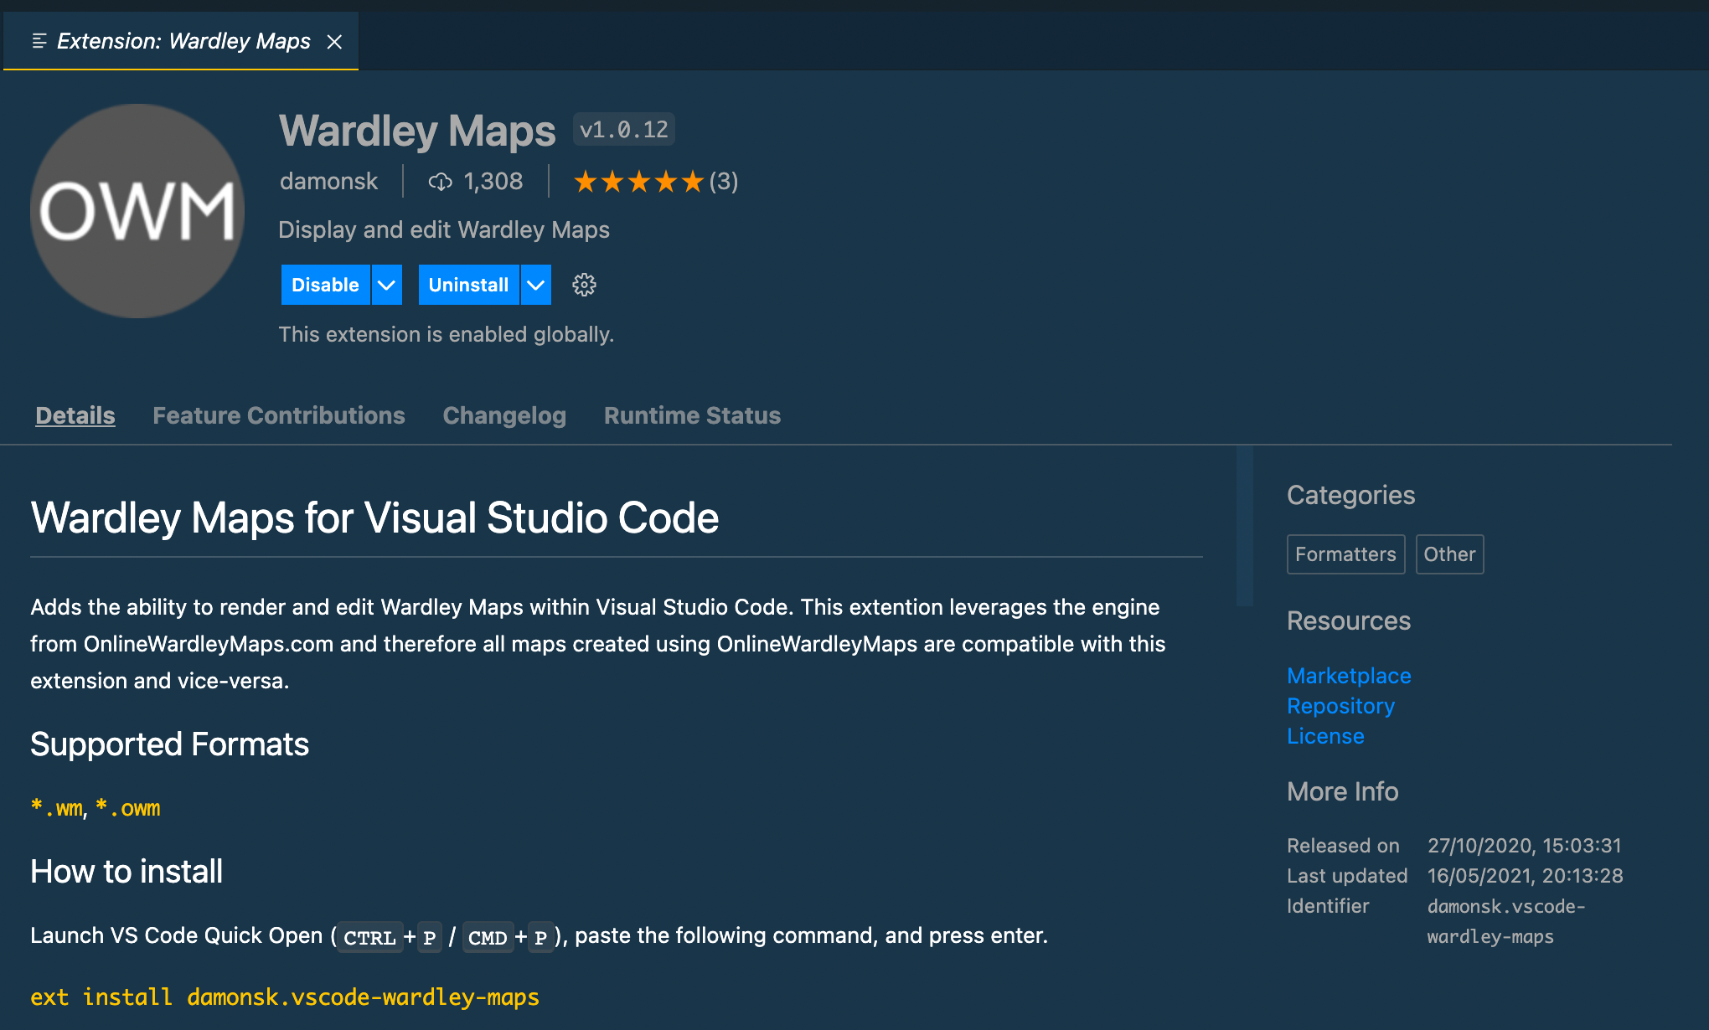This screenshot has height=1030, width=1709.
Task: Visit the Repository link
Action: (1340, 706)
